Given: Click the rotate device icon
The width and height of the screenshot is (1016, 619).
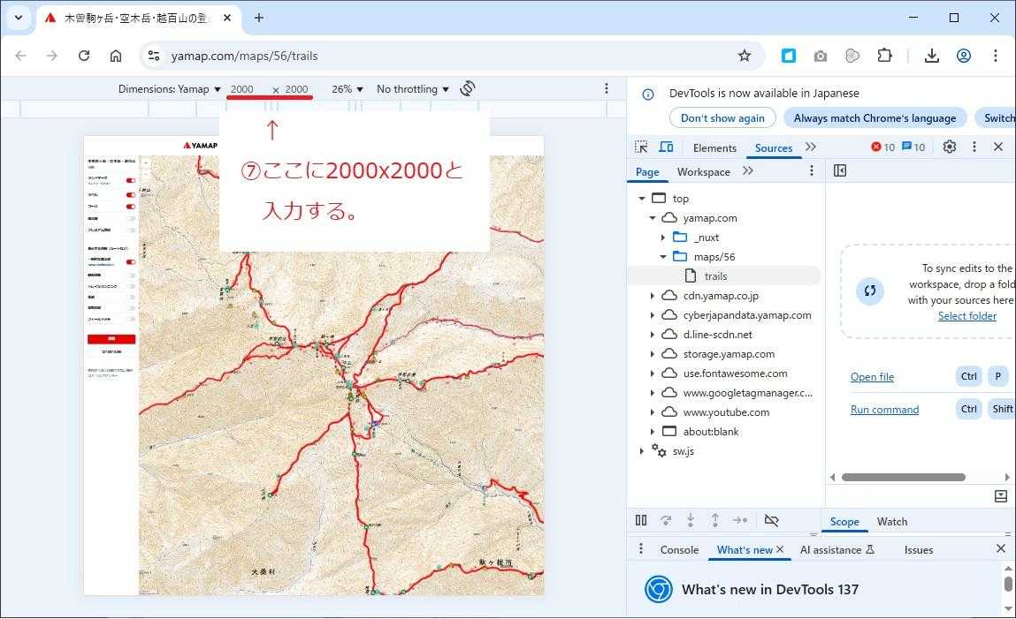Looking at the screenshot, I should point(468,88).
